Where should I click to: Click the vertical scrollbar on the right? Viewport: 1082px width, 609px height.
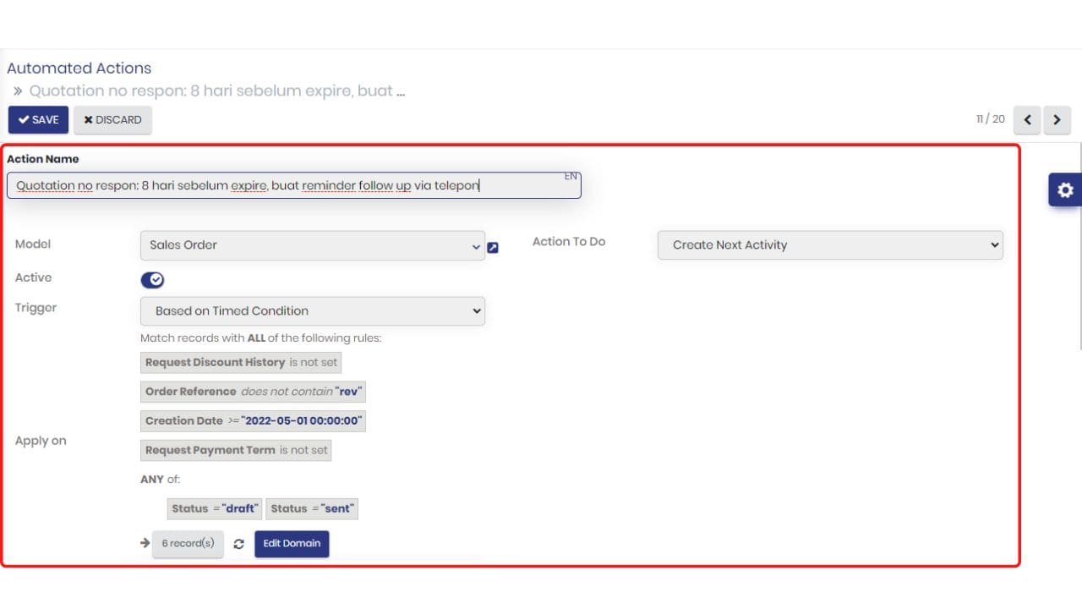(1079, 245)
